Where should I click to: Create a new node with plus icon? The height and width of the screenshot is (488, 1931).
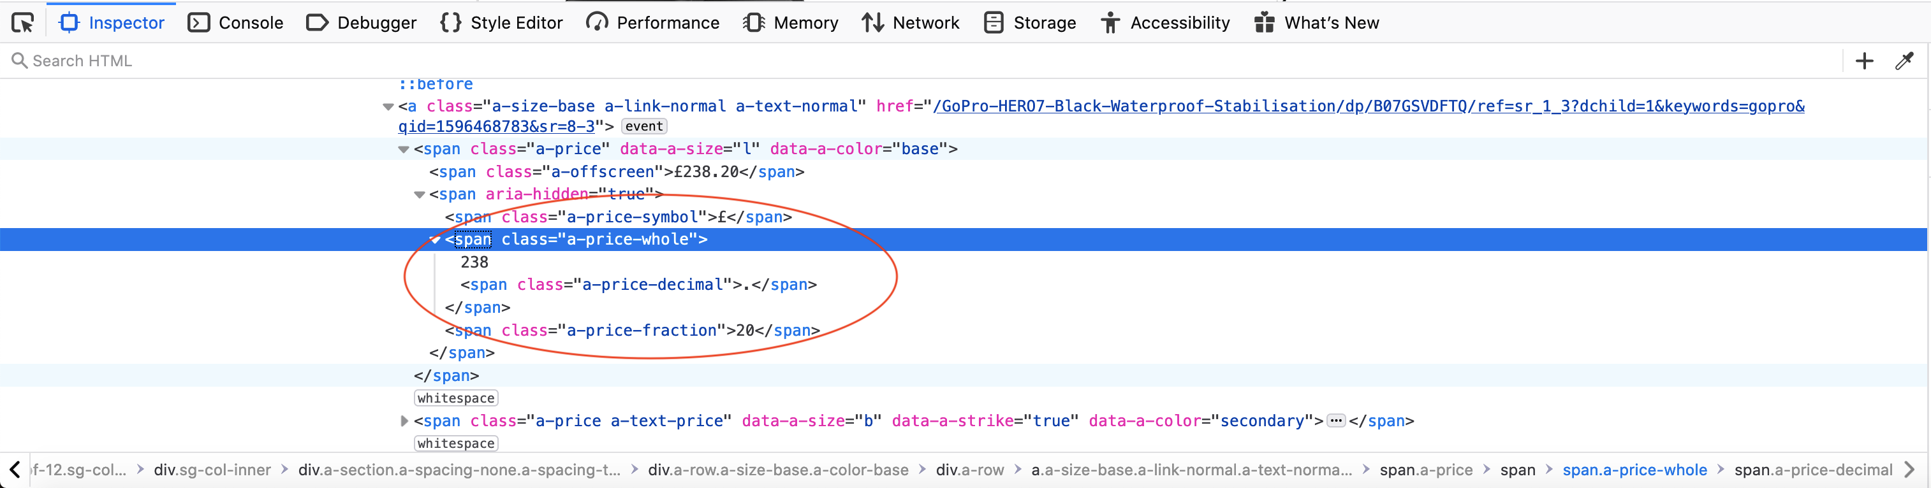coord(1864,61)
